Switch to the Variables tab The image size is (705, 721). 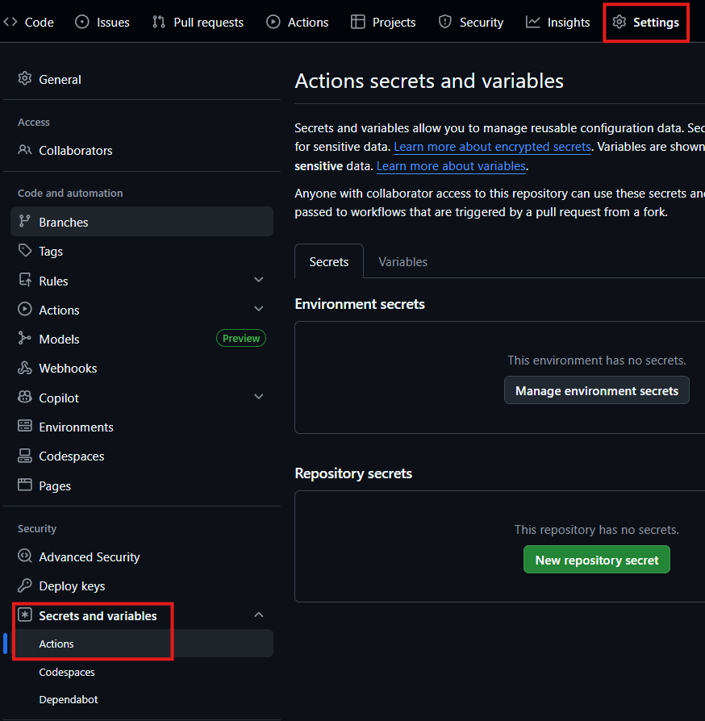pos(403,261)
